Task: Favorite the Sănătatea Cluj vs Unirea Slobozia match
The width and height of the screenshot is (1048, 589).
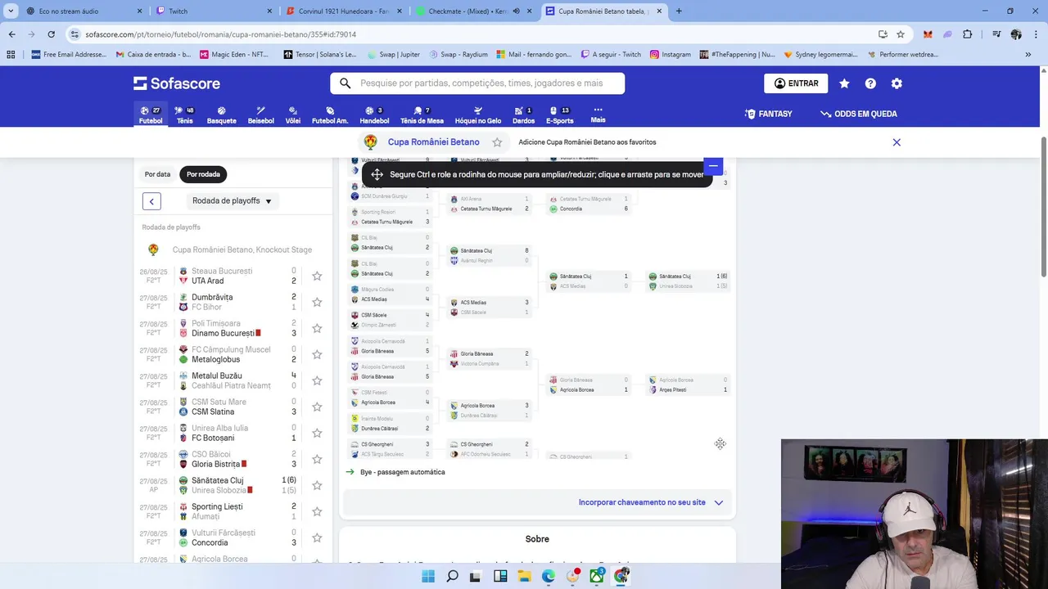Action: tap(317, 485)
